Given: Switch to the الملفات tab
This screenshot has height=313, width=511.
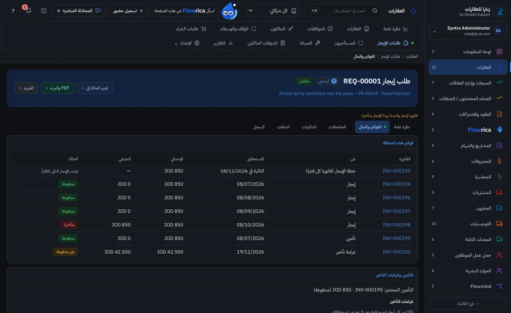Looking at the screenshot, I should 283,127.
